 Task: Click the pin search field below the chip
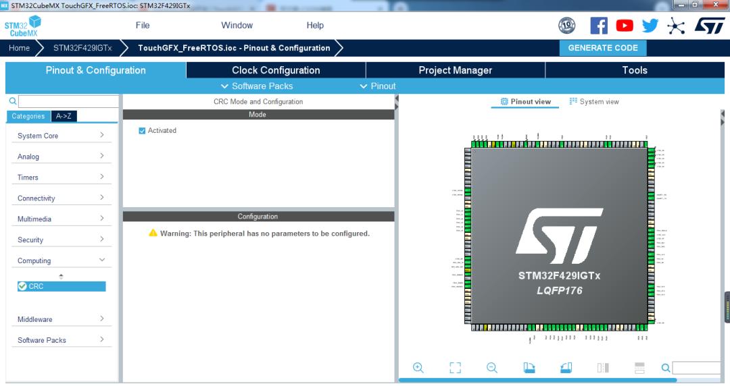point(696,368)
